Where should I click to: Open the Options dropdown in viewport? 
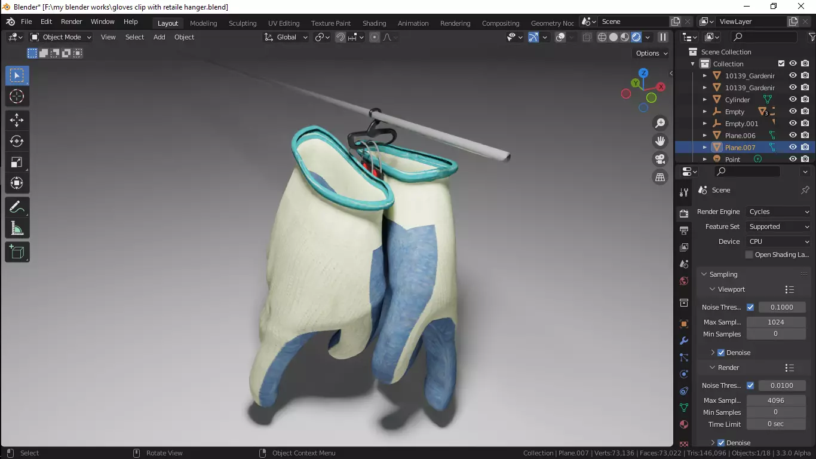(652, 53)
